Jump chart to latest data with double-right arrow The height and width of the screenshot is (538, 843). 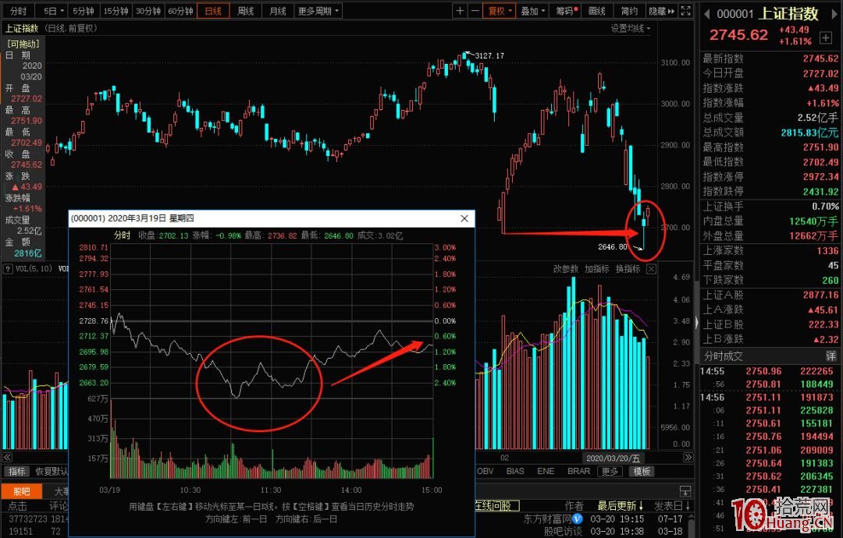[688, 458]
